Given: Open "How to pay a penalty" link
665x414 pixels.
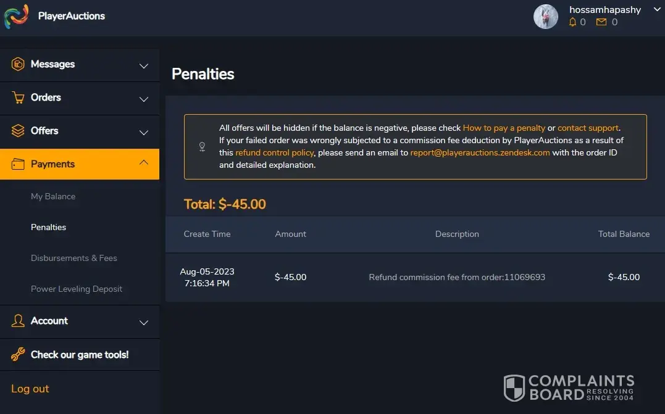Looking at the screenshot, I should tap(504, 128).
